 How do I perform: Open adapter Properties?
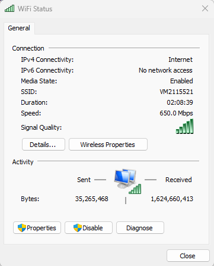click(37, 228)
